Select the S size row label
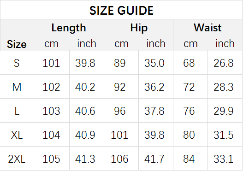Image resolution: width=243 pixels, height=171 pixels. [17, 63]
